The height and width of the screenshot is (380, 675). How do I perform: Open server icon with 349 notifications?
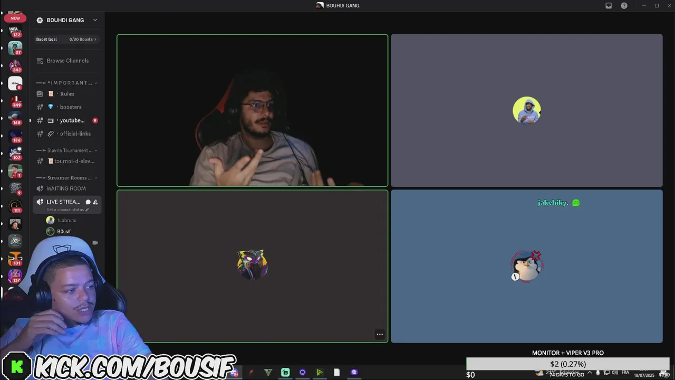coord(15,100)
